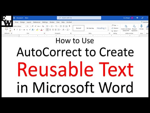Open the Draw tab

coord(17,22)
